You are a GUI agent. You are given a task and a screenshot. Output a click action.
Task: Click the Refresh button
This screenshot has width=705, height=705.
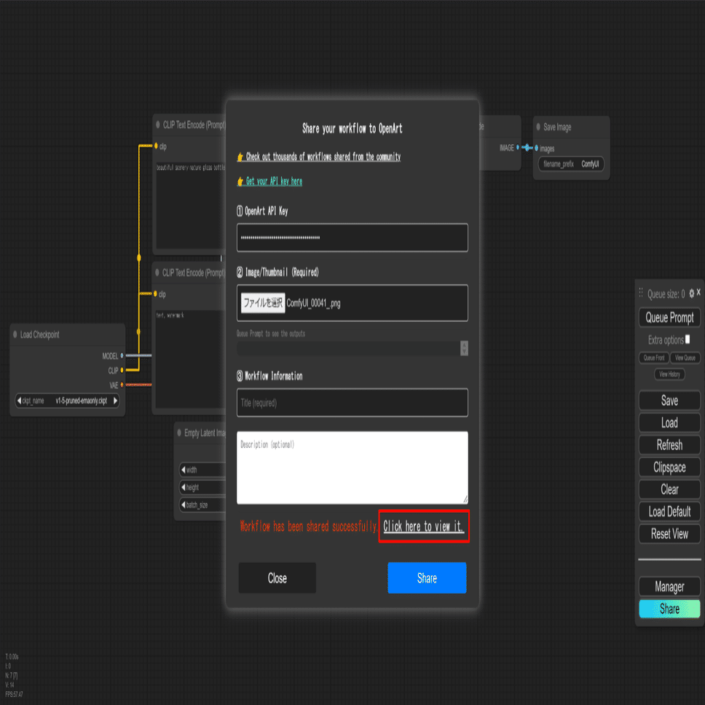pos(669,445)
